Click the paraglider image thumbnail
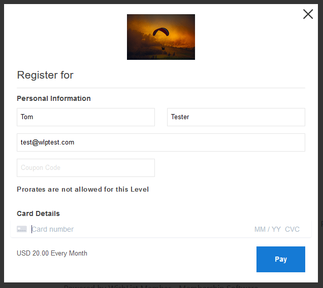 161,37
